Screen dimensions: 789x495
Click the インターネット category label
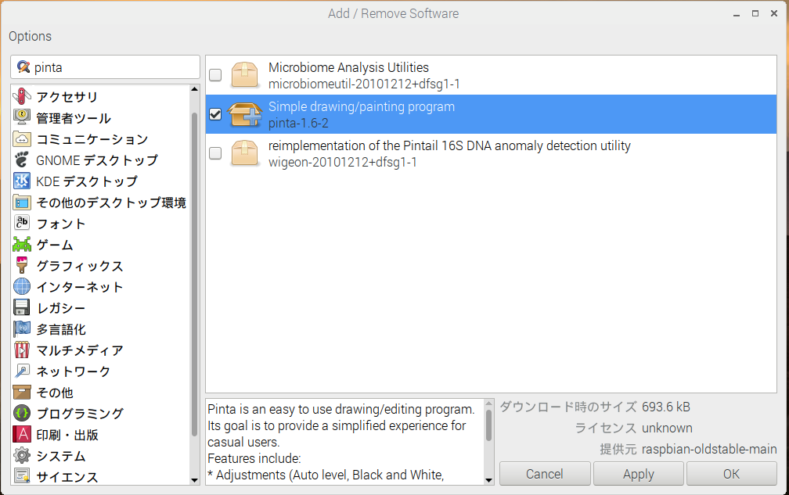pos(80,287)
